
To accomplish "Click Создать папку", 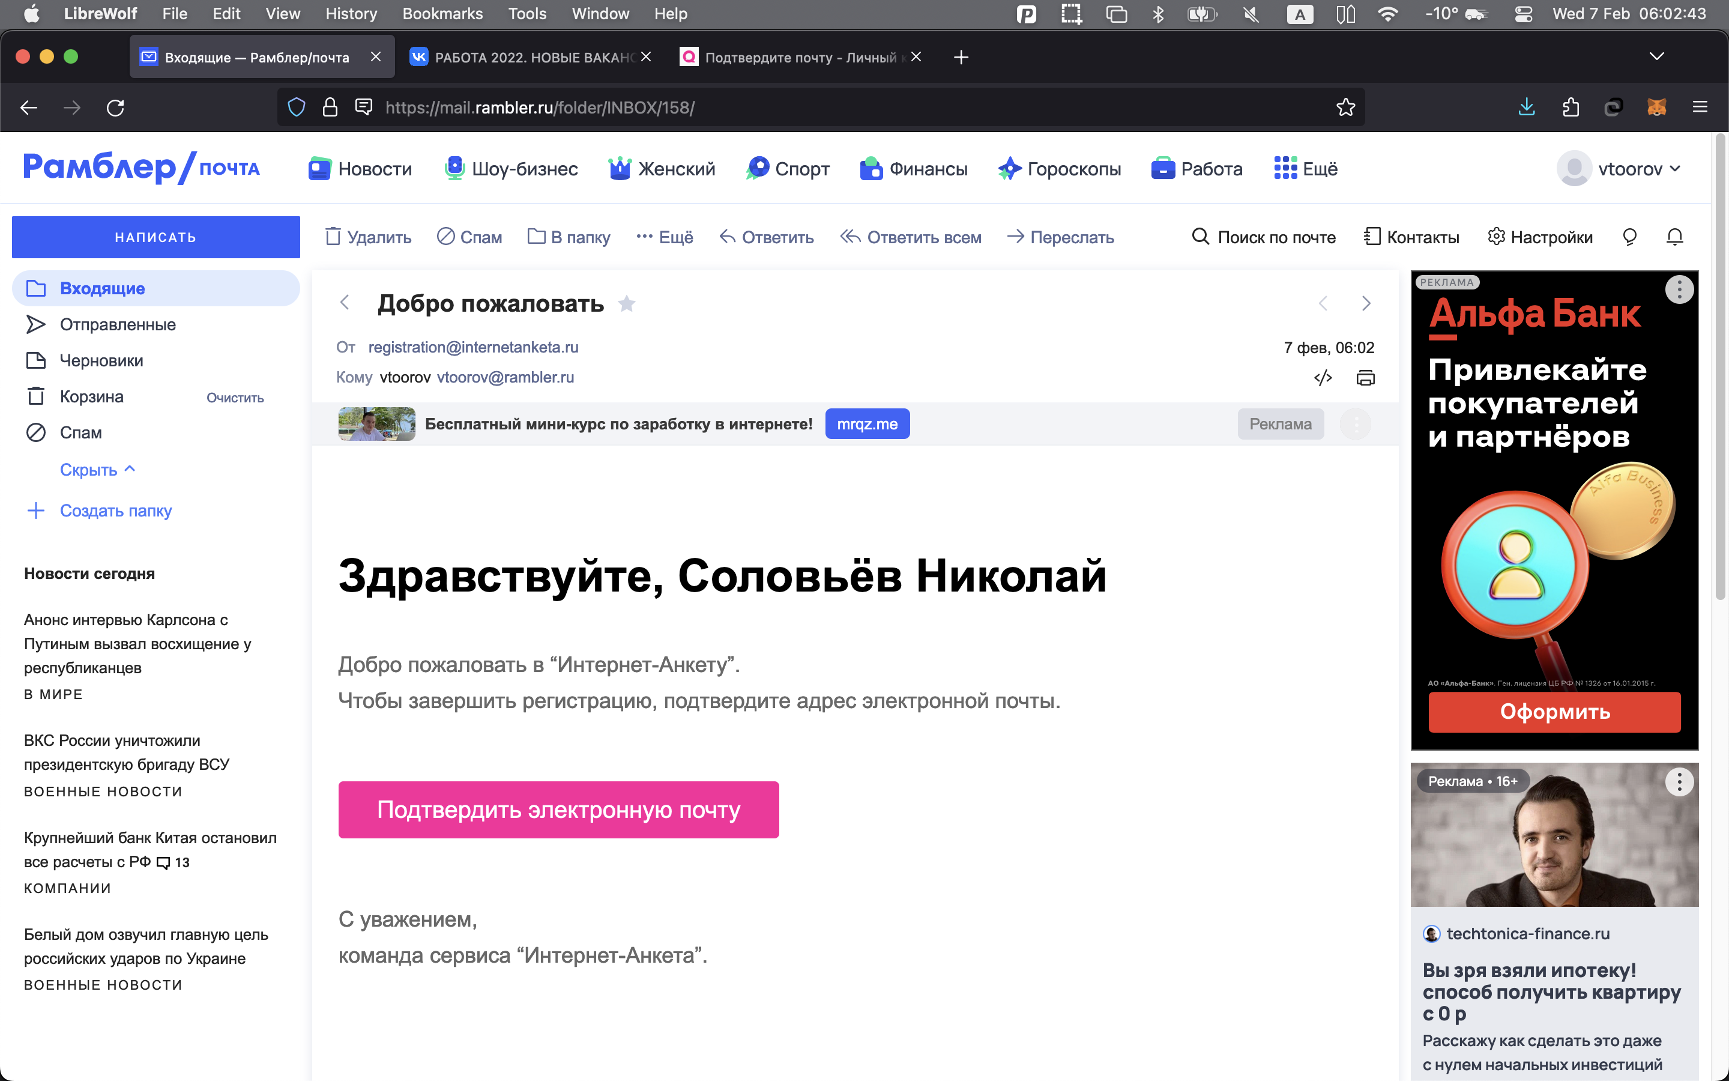I will click(x=99, y=510).
